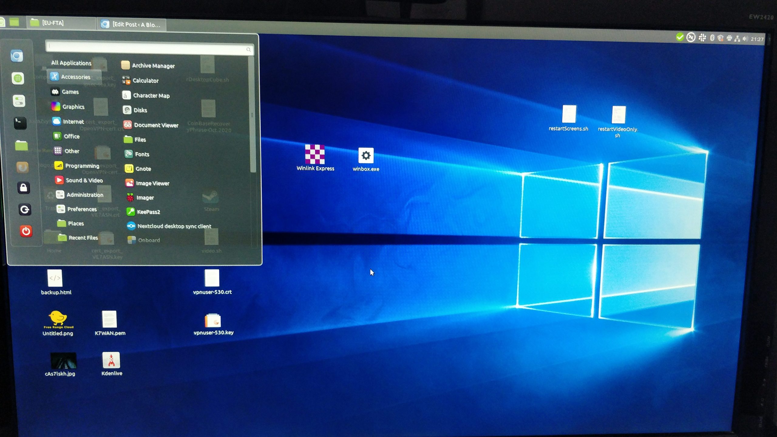Screen dimensions: 777x437
Task: Click the 21:27 clock in panel
Action: point(757,39)
